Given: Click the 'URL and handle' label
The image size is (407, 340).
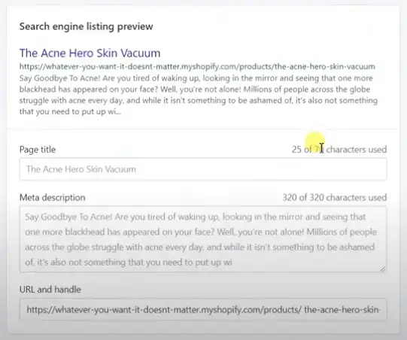Looking at the screenshot, I should pos(50,290).
